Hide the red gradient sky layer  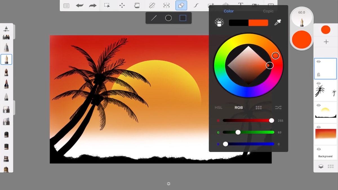(319, 127)
